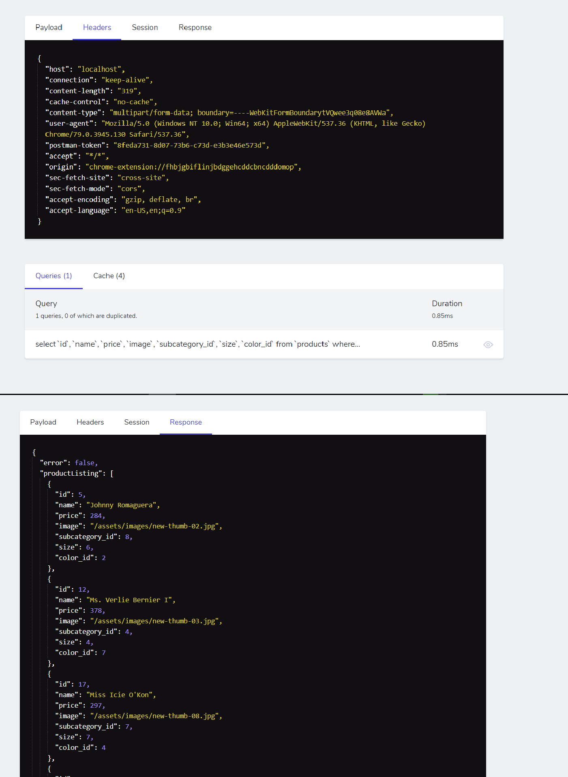Select the active Response tab above productListing
The height and width of the screenshot is (777, 568).
[x=186, y=422]
